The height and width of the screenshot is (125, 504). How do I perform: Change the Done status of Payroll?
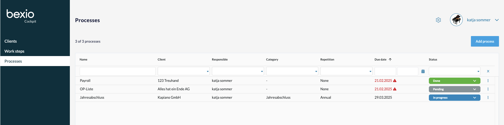(454, 81)
